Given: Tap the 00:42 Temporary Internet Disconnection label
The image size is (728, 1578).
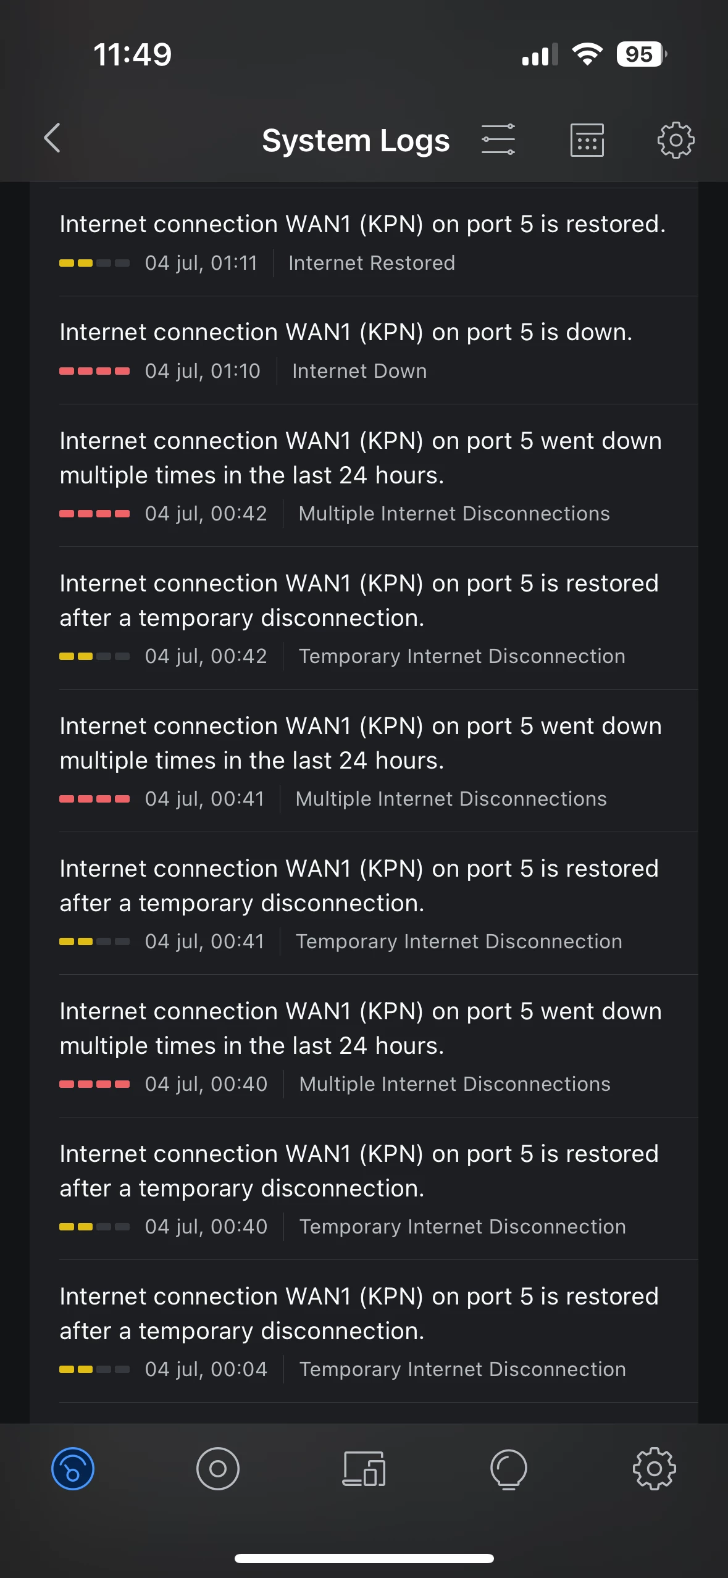Looking at the screenshot, I should click(x=462, y=656).
